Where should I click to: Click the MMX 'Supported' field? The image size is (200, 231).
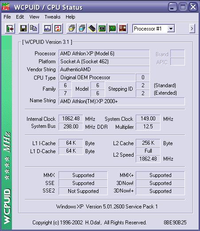tap(83, 175)
